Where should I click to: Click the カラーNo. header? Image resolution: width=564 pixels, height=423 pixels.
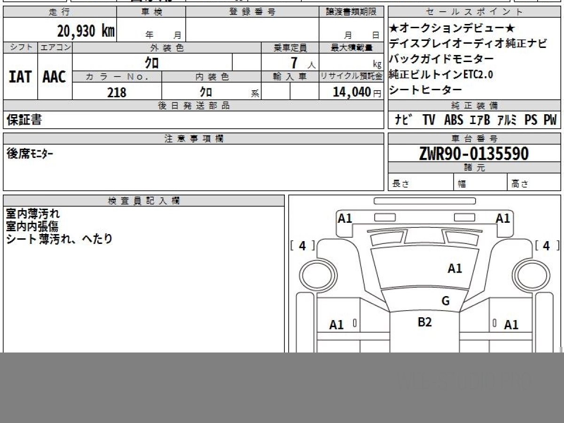click(x=117, y=77)
